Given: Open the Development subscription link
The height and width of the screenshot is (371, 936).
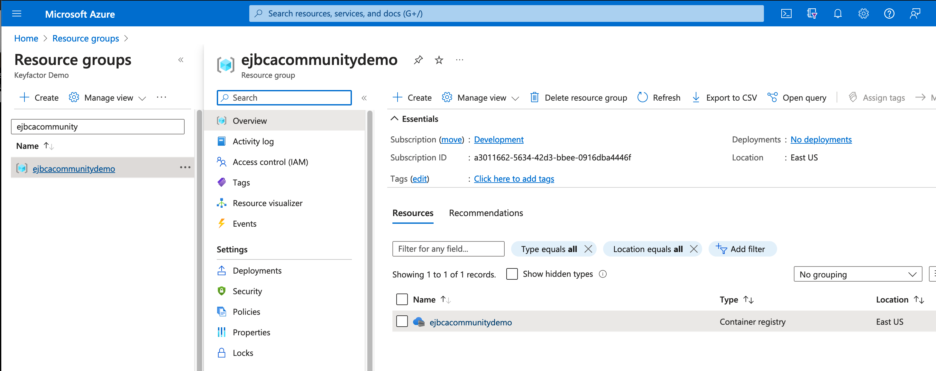Looking at the screenshot, I should pyautogui.click(x=498, y=140).
